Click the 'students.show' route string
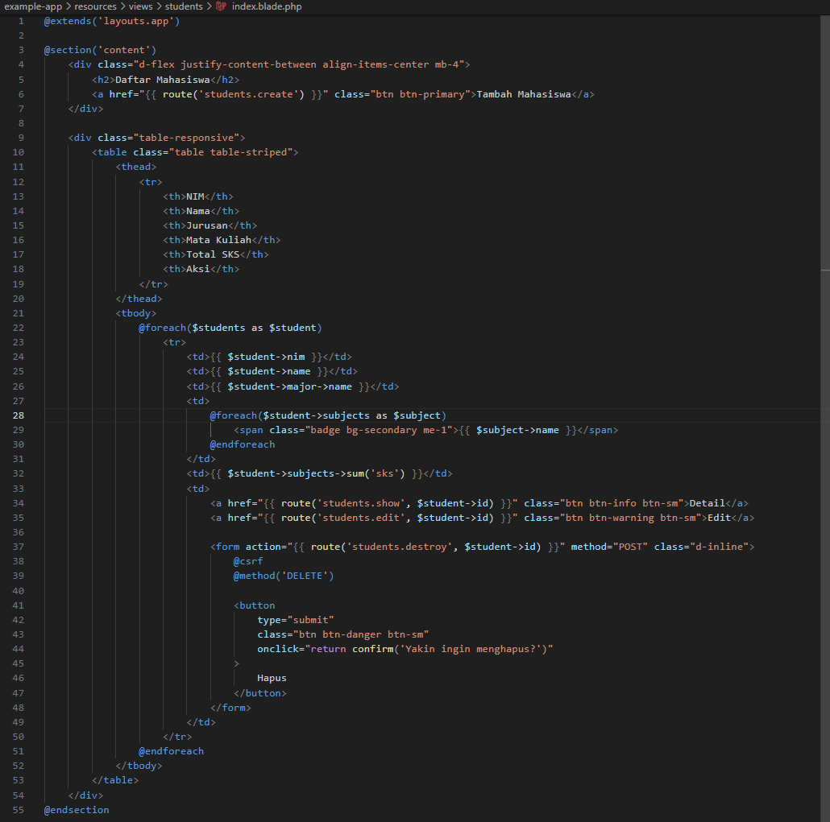 pos(361,503)
